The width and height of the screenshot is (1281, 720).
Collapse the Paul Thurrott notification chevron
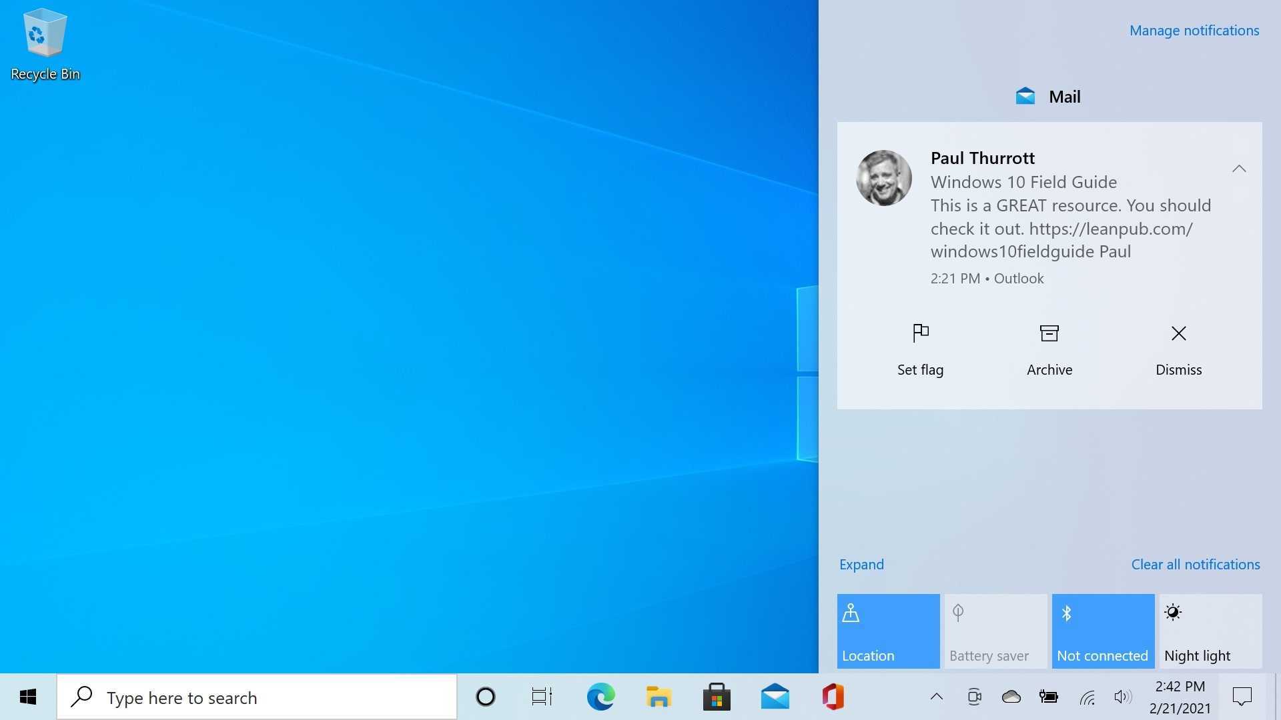[x=1238, y=169]
